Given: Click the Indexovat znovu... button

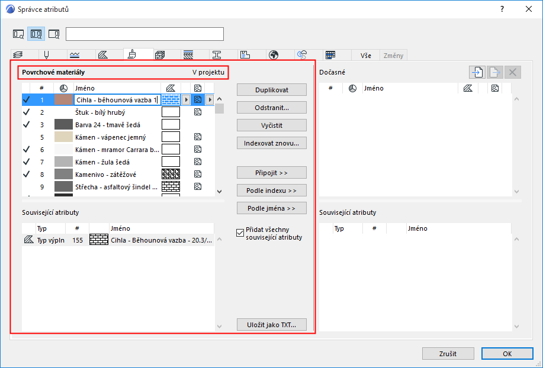Looking at the screenshot, I should click(x=272, y=143).
